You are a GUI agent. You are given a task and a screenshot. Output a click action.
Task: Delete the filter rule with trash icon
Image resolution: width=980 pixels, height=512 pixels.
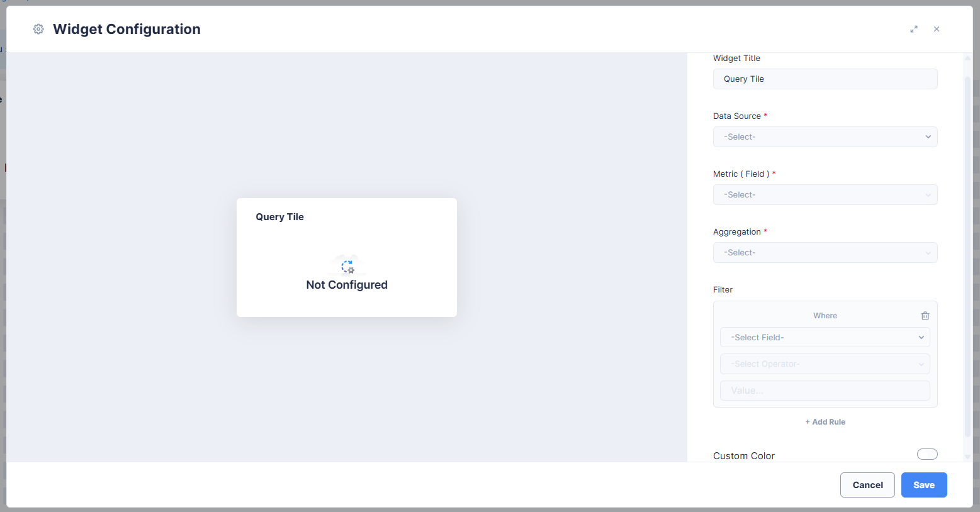925,316
